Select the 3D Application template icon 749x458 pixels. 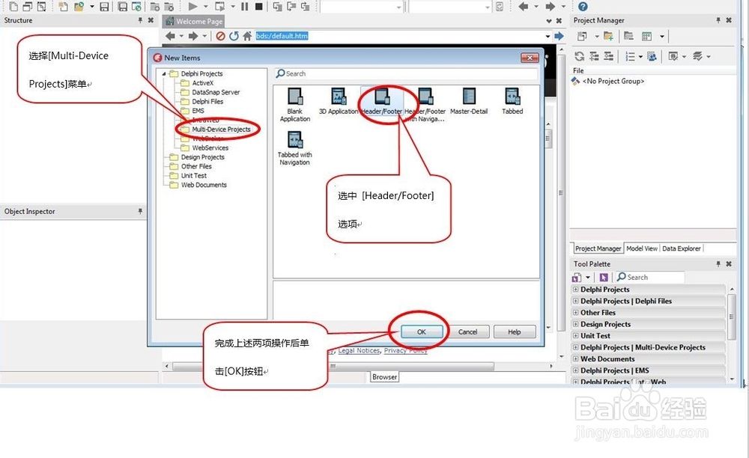click(x=339, y=97)
